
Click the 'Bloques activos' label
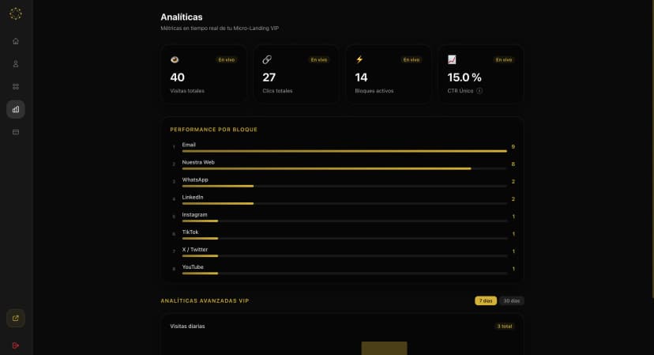pyautogui.click(x=374, y=91)
